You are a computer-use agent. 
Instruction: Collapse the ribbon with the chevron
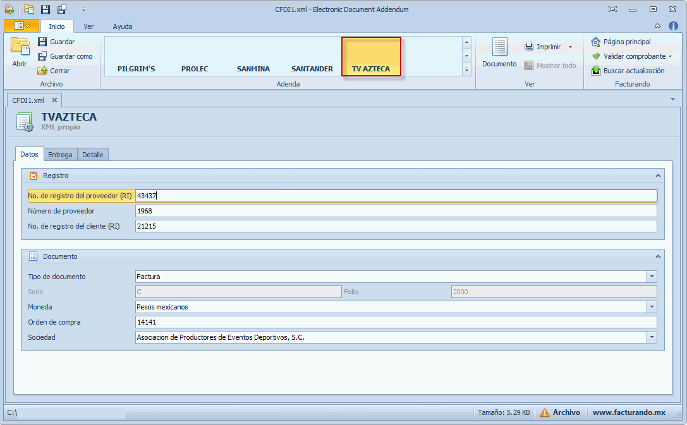click(x=658, y=26)
